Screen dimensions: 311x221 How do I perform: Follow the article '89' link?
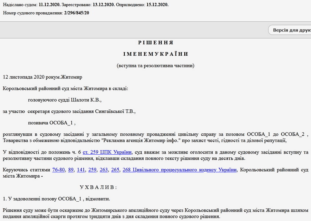tap(71, 170)
